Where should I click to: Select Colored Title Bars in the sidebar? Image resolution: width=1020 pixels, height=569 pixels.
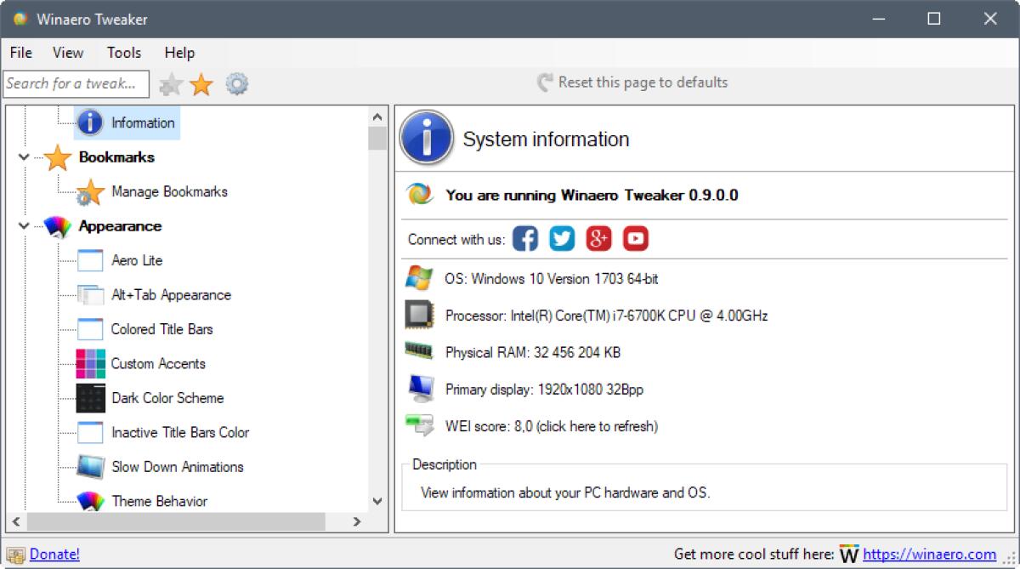point(161,329)
